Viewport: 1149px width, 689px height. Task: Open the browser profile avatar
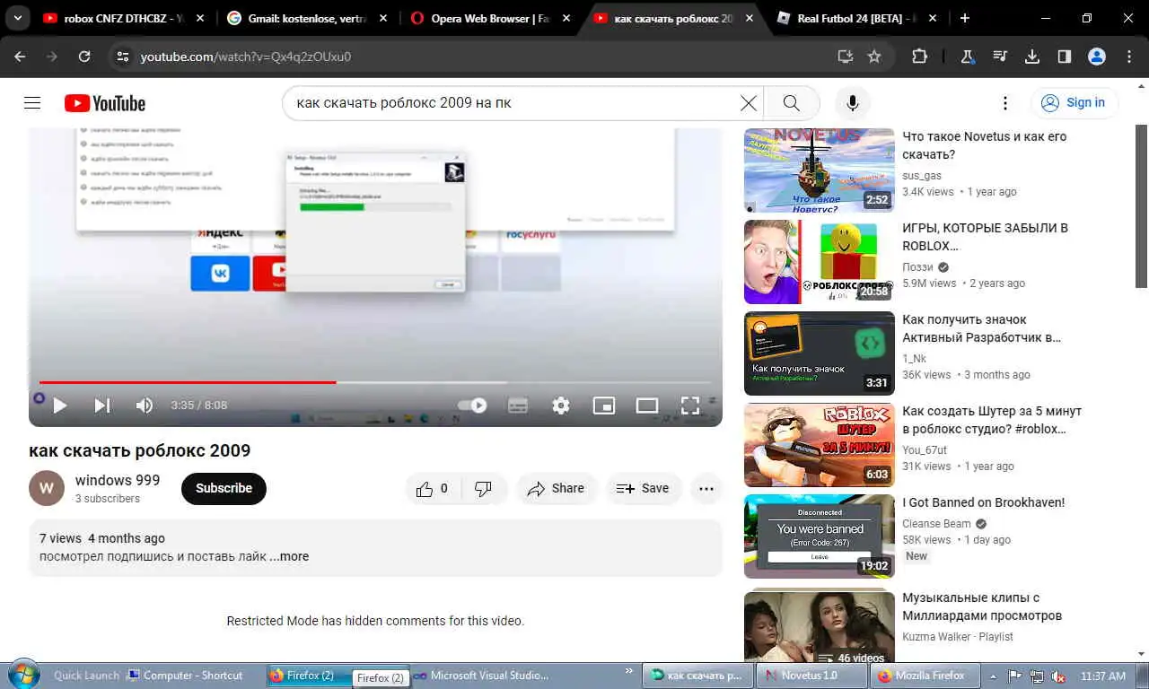(1097, 57)
